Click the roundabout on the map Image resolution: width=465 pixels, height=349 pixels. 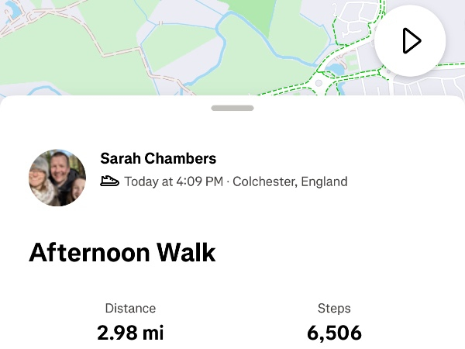pos(317,82)
